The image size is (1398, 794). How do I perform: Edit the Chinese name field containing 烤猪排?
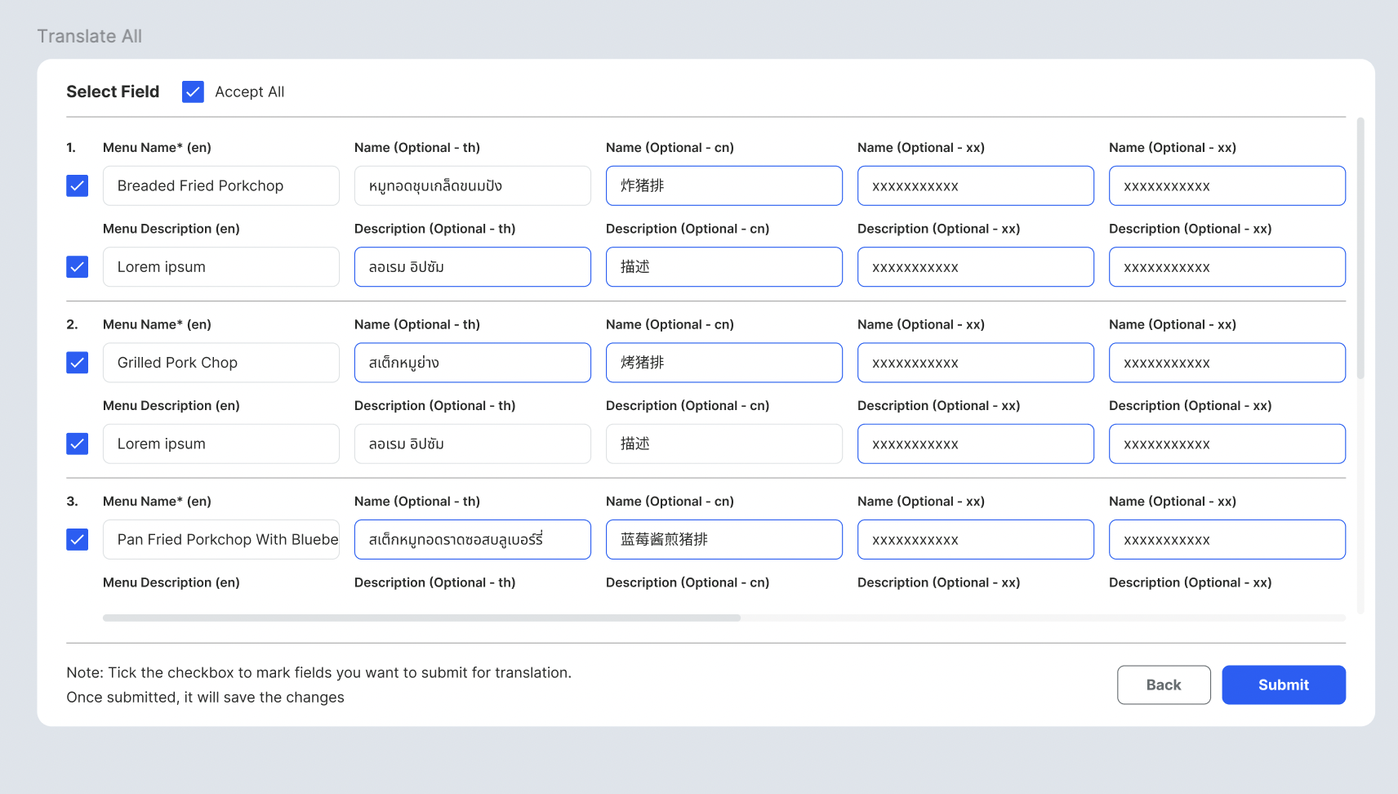click(x=723, y=363)
